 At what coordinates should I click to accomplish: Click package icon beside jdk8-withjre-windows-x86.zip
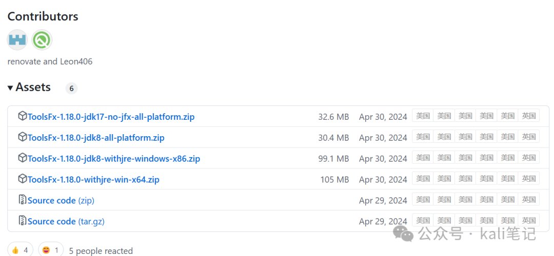pos(22,158)
